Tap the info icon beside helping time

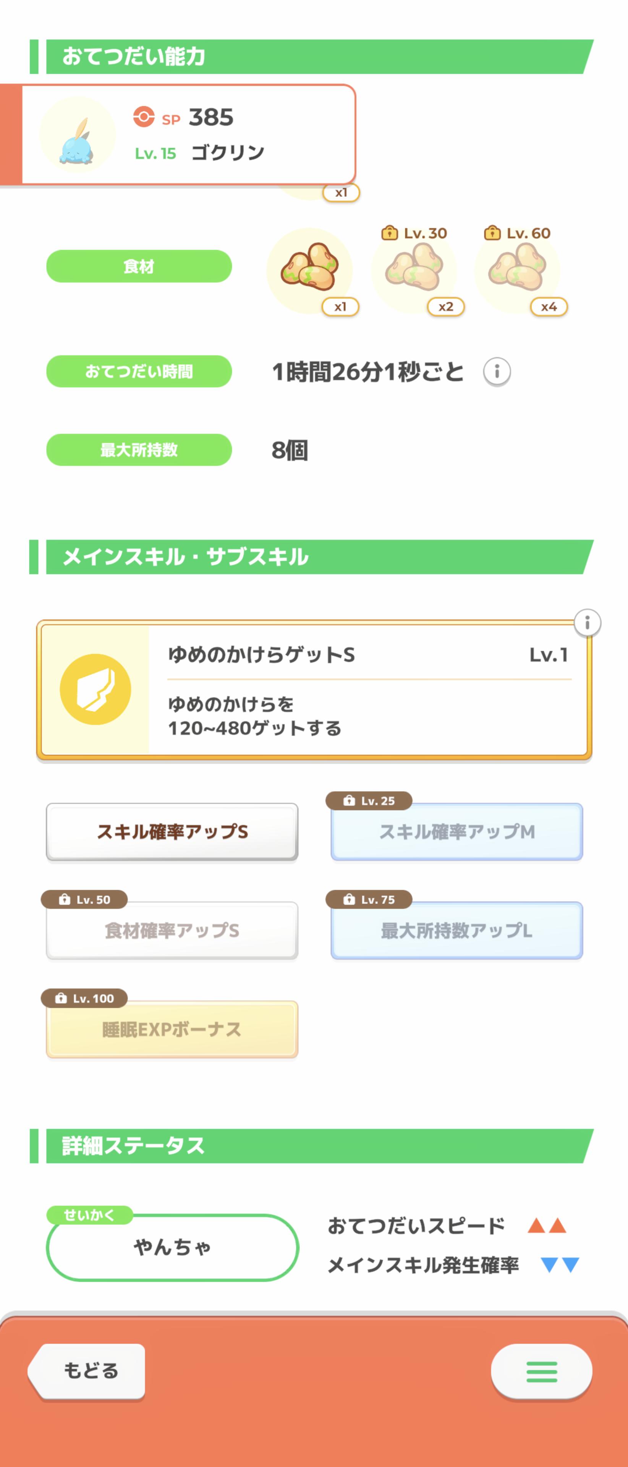(497, 372)
